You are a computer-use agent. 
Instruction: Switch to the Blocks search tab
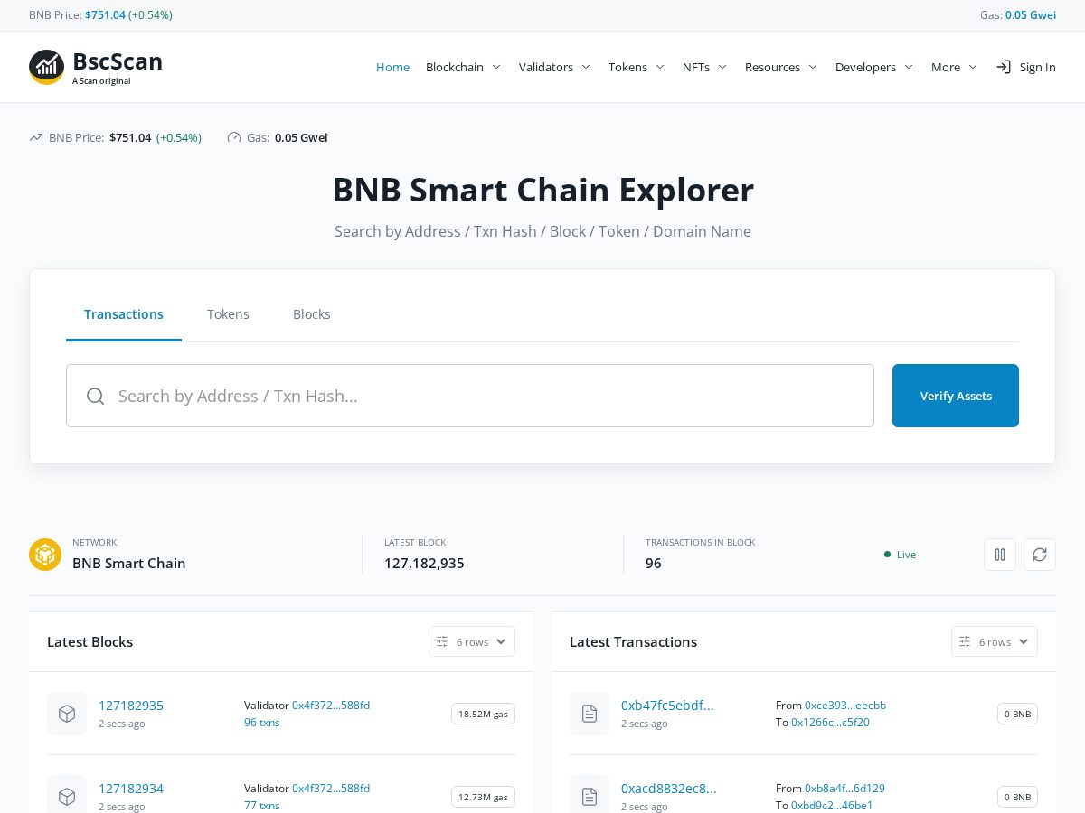pos(312,314)
